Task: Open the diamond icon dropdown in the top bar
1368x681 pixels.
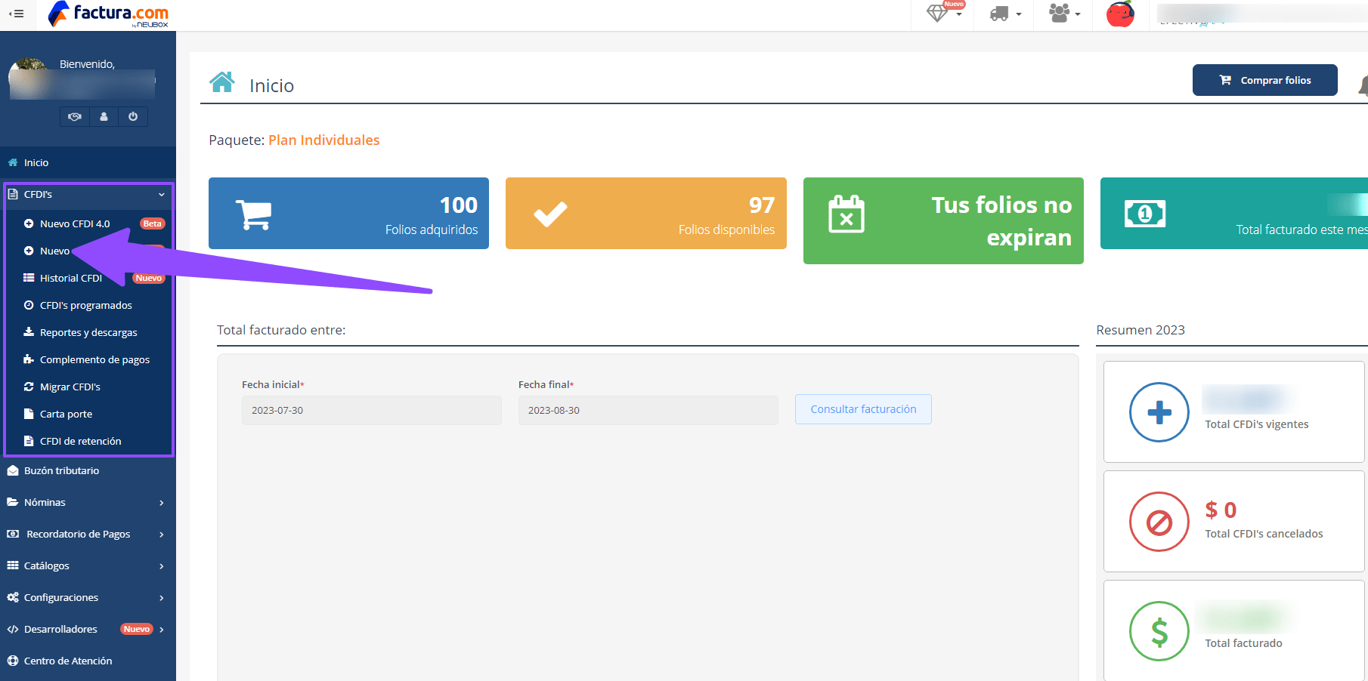Action: pyautogui.click(x=942, y=14)
